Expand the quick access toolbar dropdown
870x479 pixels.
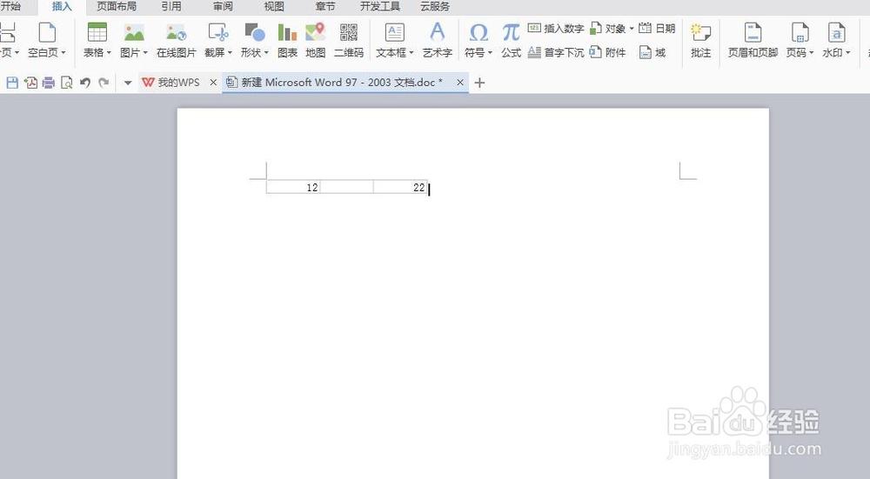pyautogui.click(x=128, y=83)
